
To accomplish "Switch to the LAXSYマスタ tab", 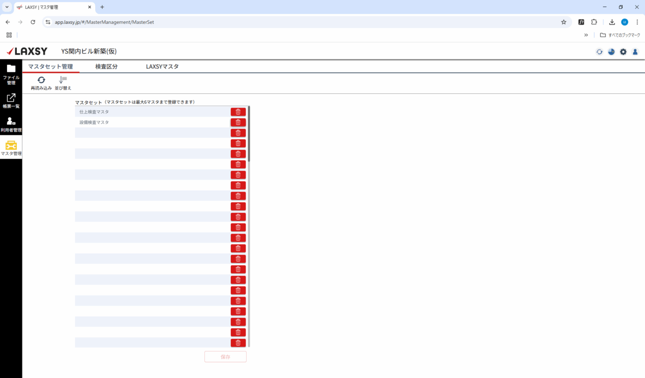I will pos(162,66).
